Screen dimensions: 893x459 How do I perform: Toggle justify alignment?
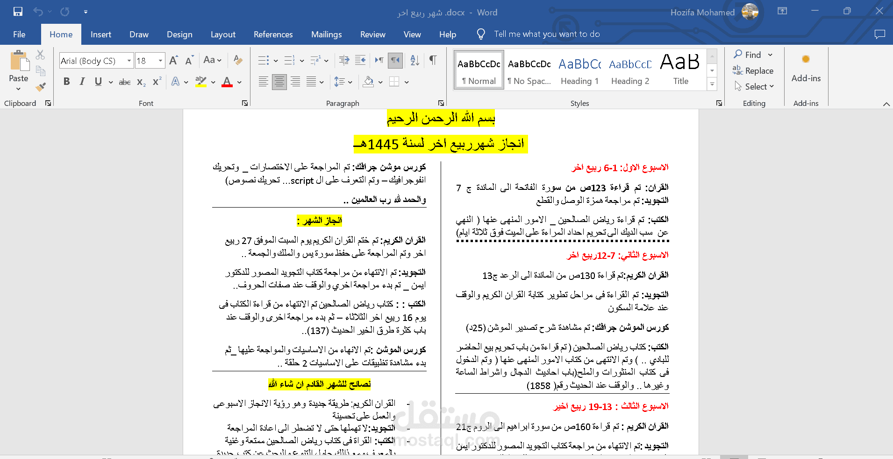pyautogui.click(x=311, y=82)
